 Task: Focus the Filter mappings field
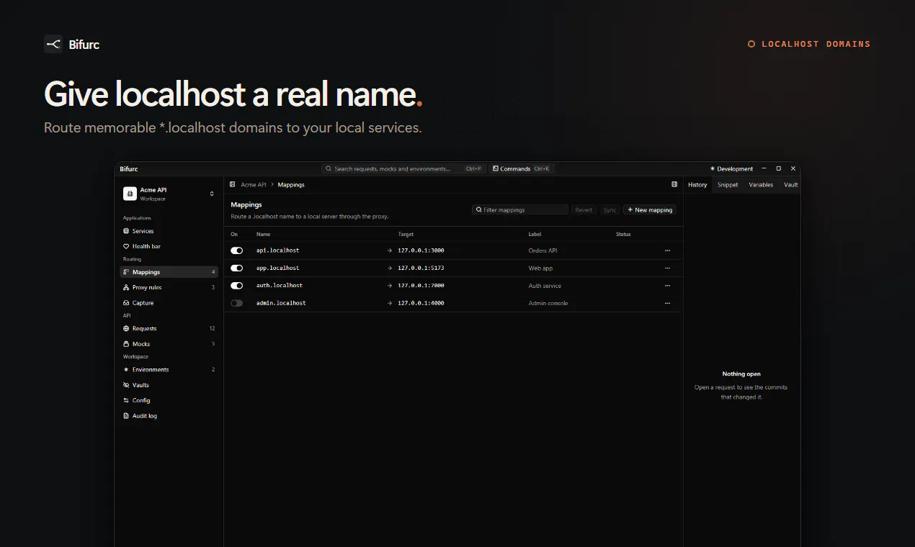[x=520, y=210]
